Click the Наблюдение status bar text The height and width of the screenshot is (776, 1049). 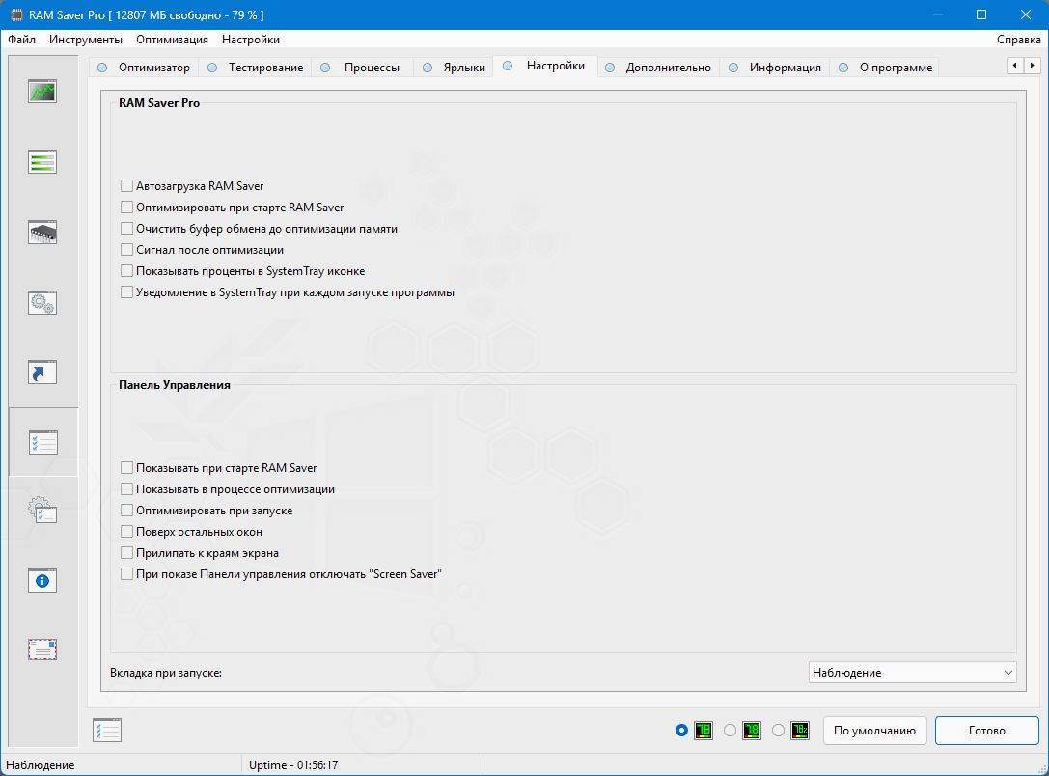pyautogui.click(x=41, y=764)
